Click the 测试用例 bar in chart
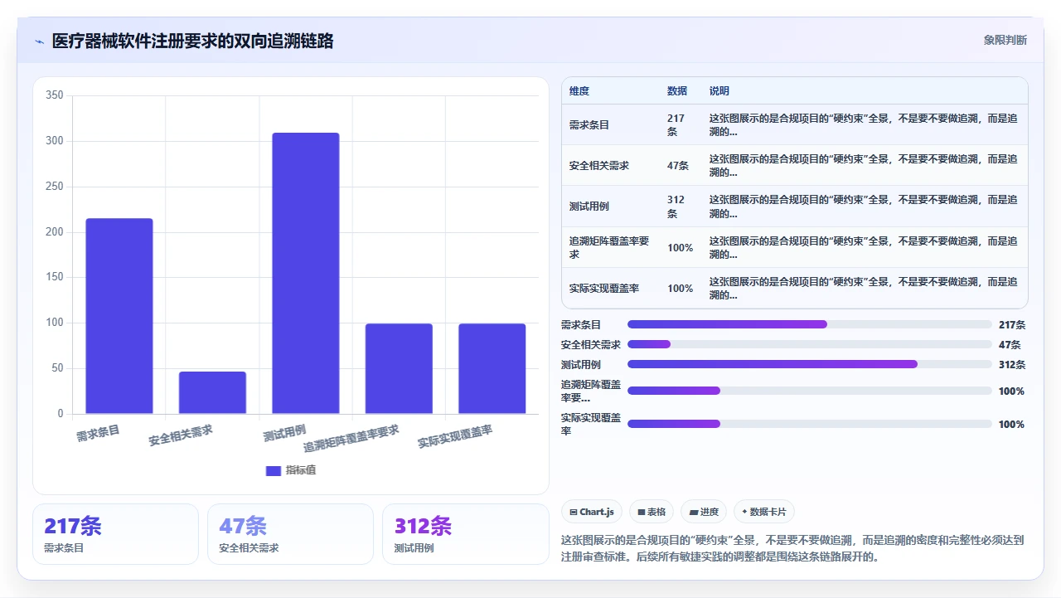 pos(306,273)
